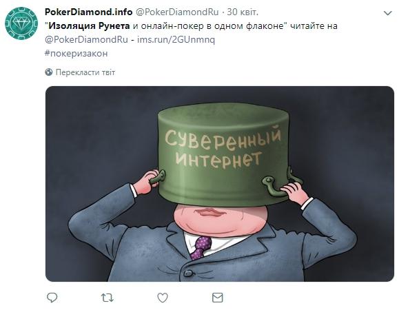Expand the tweet options chevron menu
The width and height of the screenshot is (399, 310).
coord(387,13)
